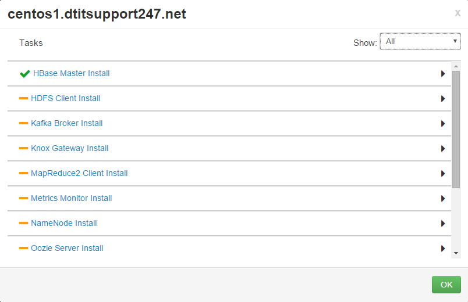Open the Metrics Monitor Install link
Image resolution: width=468 pixels, height=302 pixels.
coord(71,198)
